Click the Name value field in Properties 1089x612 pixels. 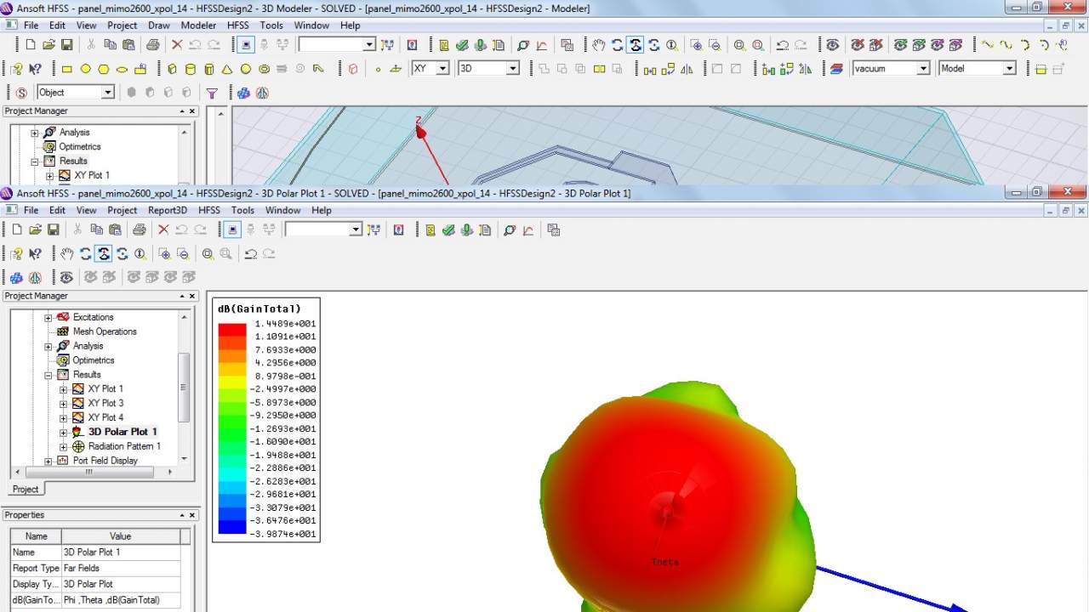tap(121, 552)
